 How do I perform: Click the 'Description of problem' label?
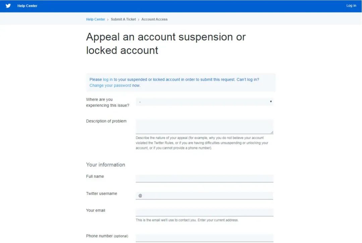tap(106, 121)
